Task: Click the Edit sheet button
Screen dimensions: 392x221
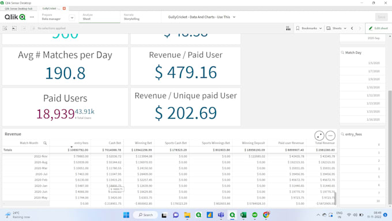Action: click(x=379, y=28)
